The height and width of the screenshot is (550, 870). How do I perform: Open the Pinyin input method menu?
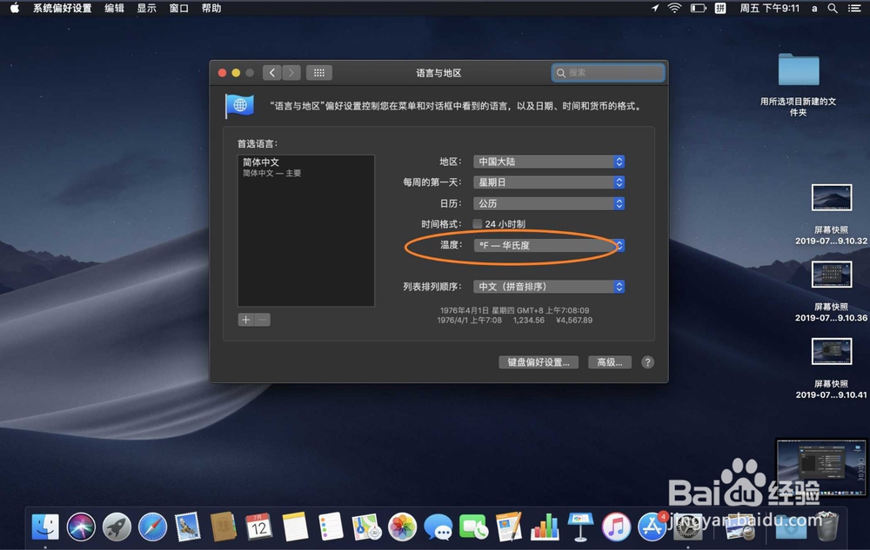coord(720,9)
